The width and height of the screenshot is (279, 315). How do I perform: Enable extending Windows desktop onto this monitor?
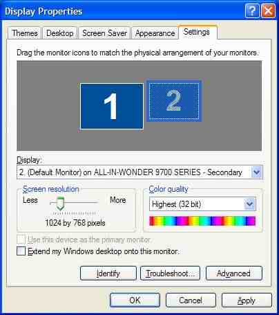21,251
